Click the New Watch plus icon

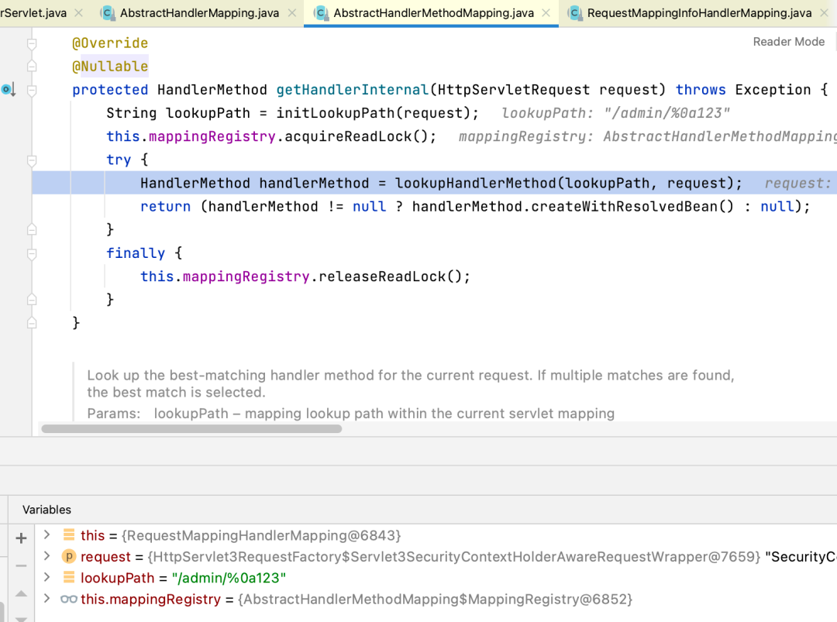[21, 538]
